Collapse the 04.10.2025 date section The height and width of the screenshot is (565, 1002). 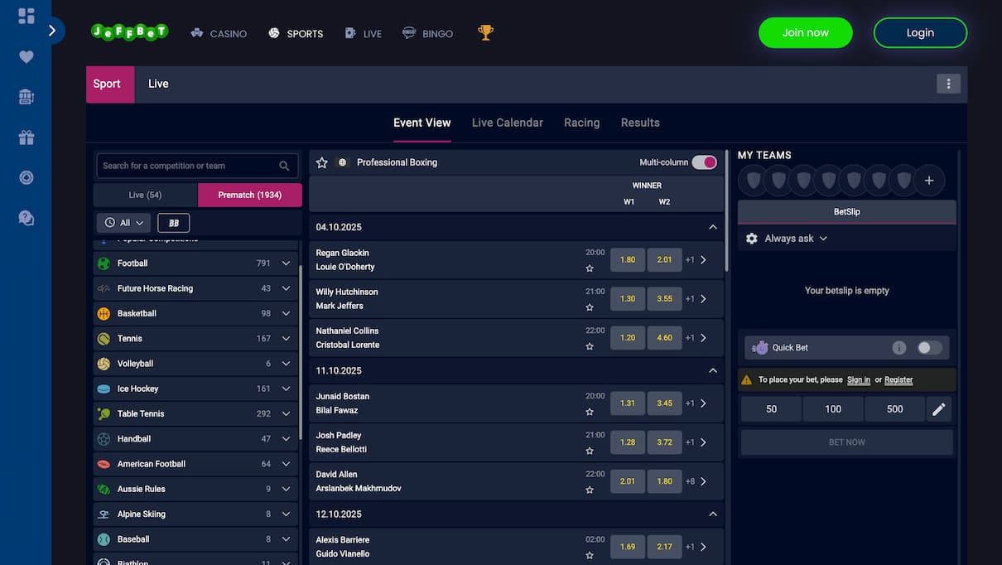pos(712,227)
